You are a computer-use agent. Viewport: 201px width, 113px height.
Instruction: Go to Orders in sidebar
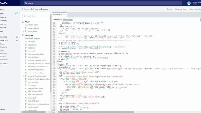[2, 13]
